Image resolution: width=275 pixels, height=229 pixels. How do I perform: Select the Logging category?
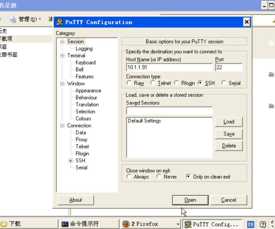(x=84, y=49)
